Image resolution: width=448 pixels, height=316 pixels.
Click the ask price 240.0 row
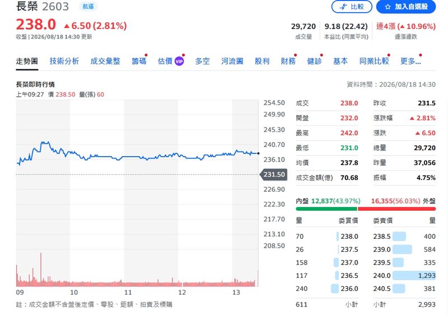pyautogui.click(x=404, y=276)
